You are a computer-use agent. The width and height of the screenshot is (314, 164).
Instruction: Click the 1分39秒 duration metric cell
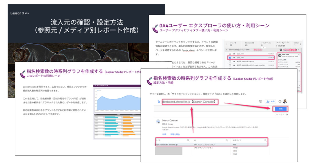[x=283, y=44]
